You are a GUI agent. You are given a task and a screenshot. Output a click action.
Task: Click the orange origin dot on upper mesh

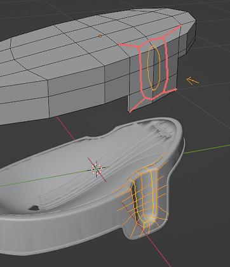click(100, 36)
